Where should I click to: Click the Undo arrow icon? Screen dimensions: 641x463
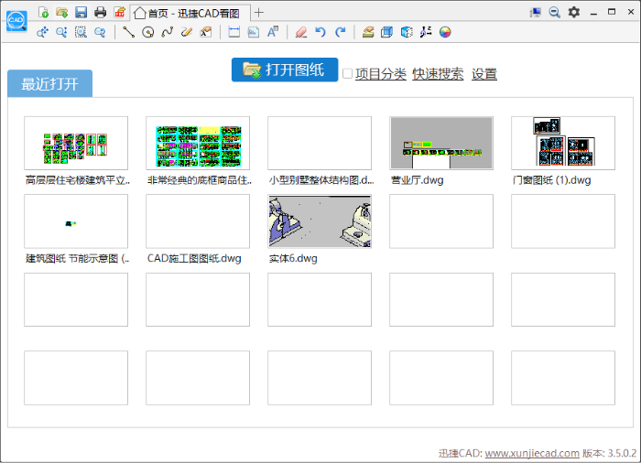320,32
